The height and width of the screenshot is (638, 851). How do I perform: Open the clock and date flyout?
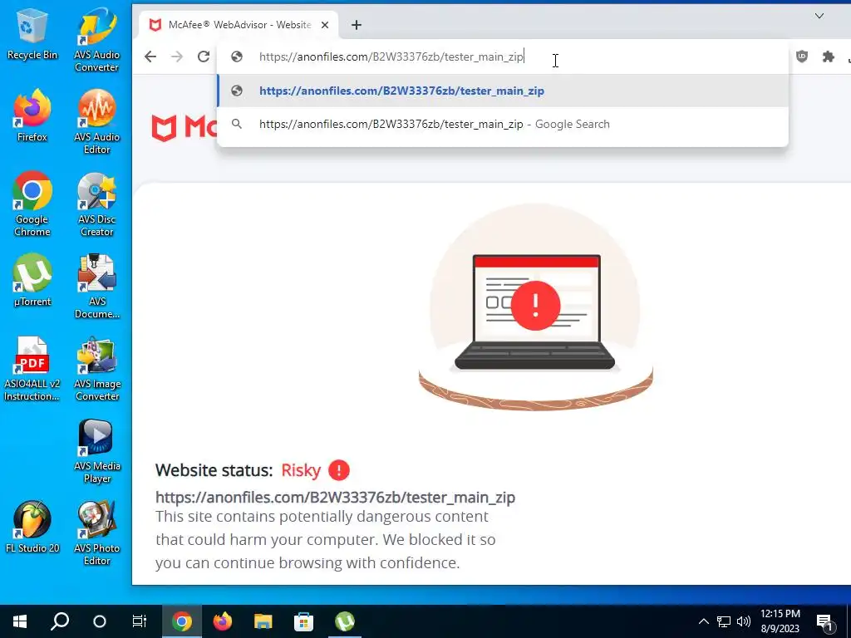(780, 621)
